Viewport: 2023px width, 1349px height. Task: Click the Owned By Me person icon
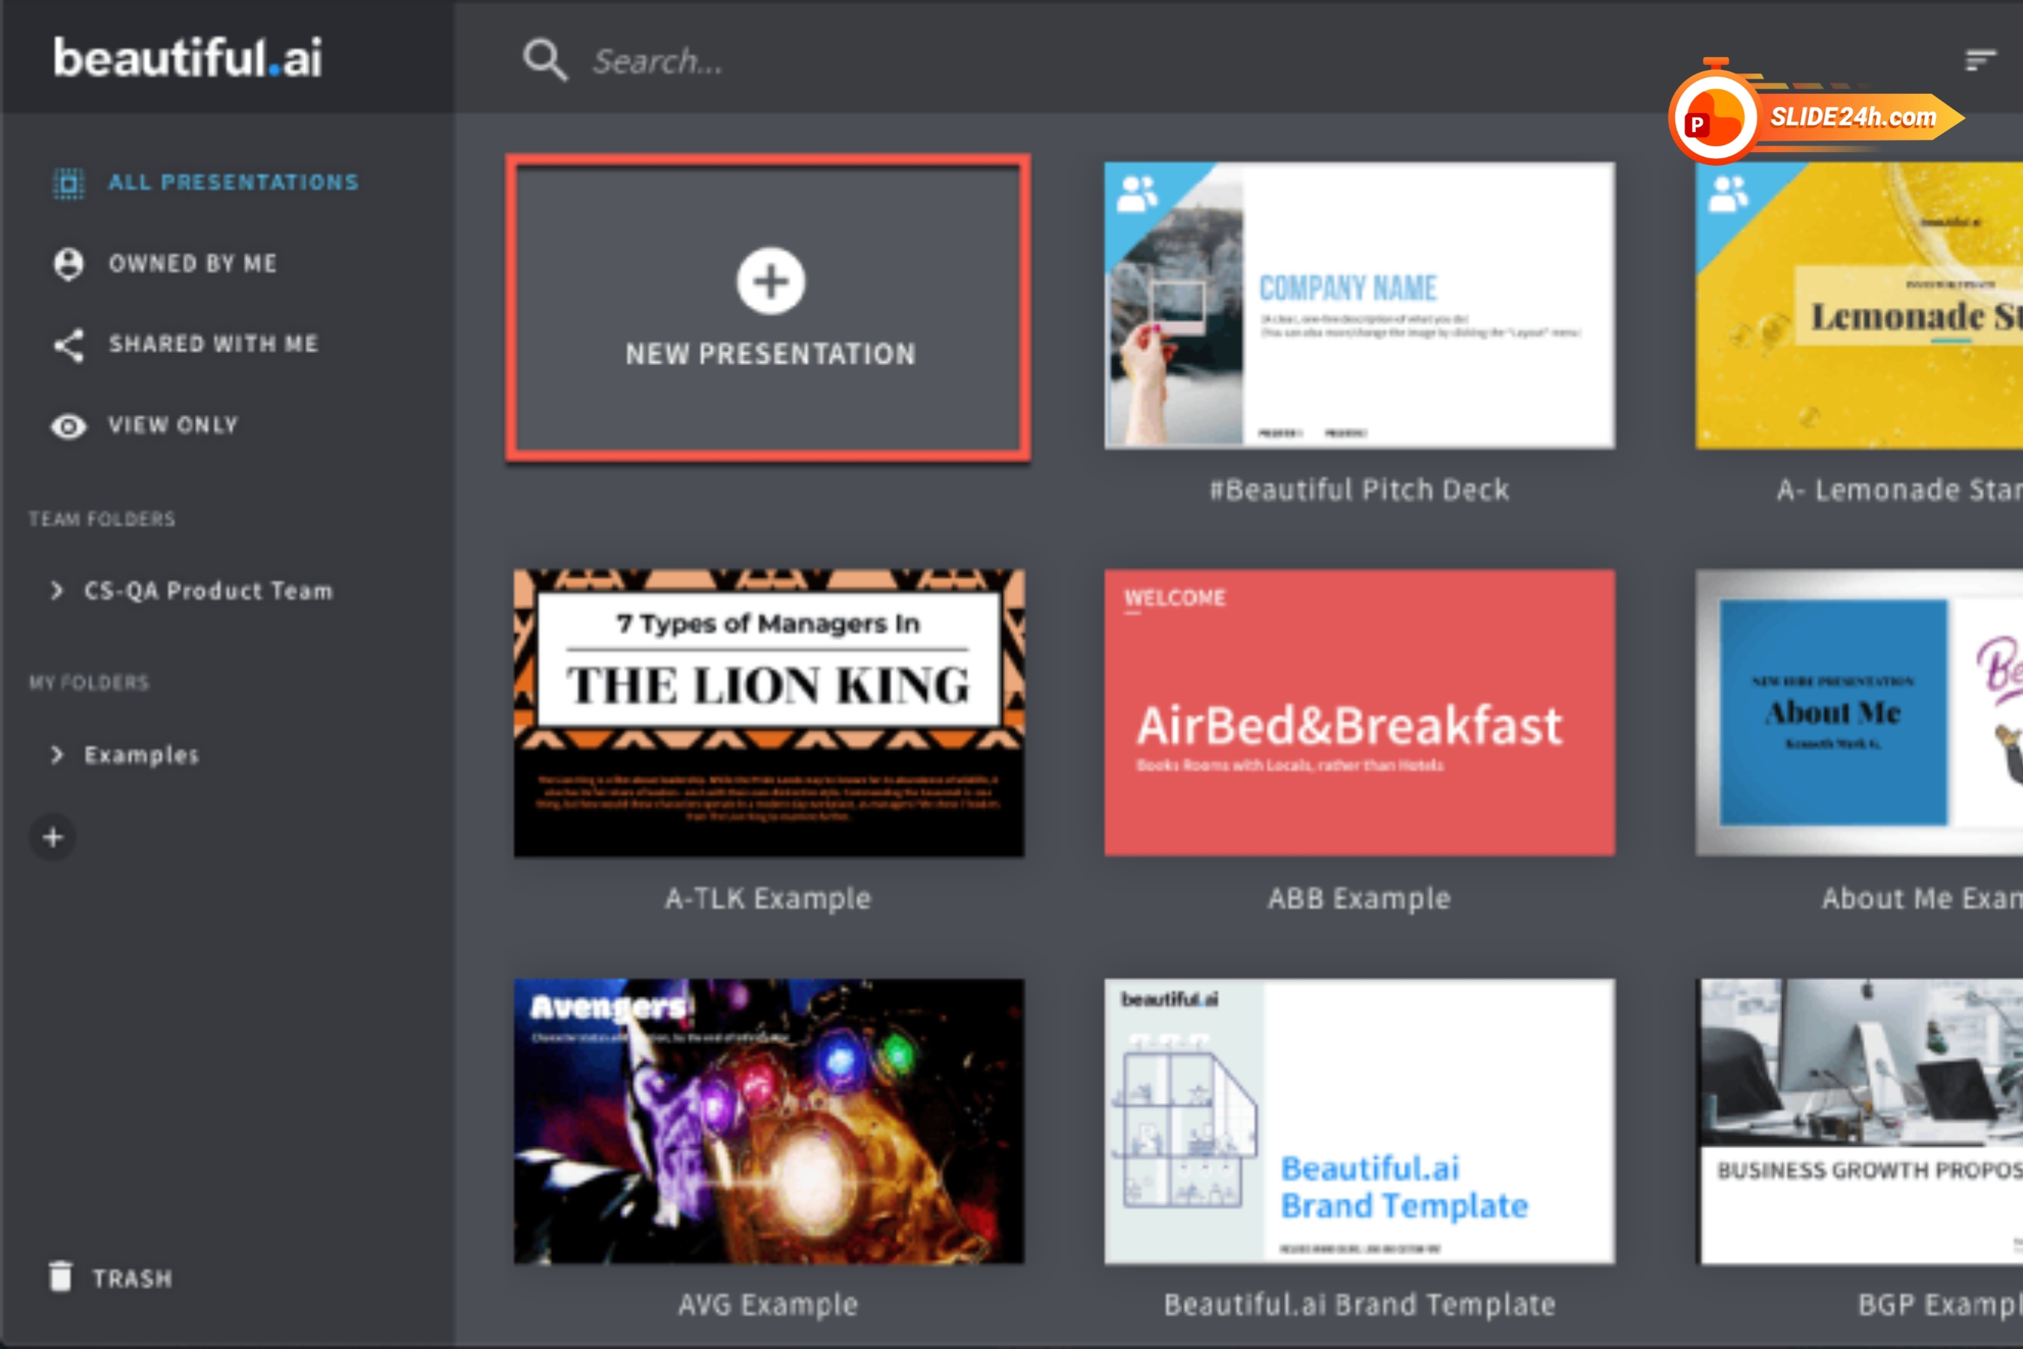[x=69, y=264]
